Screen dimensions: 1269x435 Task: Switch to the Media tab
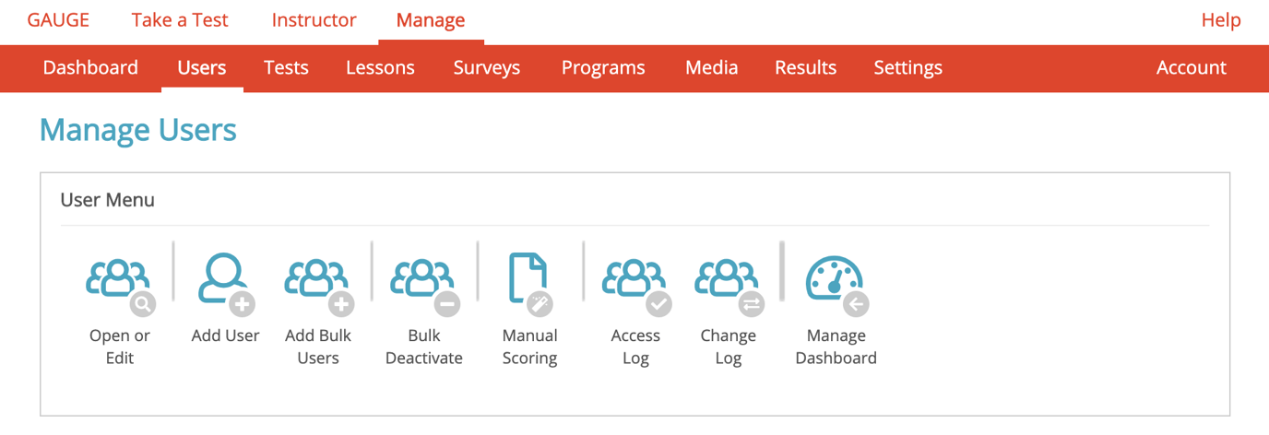point(711,67)
